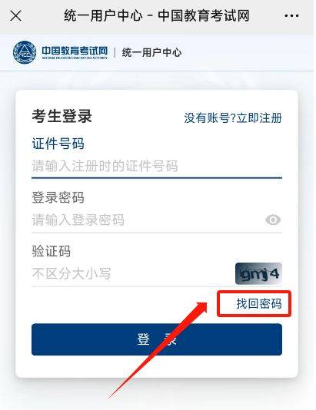The height and width of the screenshot is (410, 316).
Task: Refresh the gmj4 captcha image
Action: pos(258,273)
